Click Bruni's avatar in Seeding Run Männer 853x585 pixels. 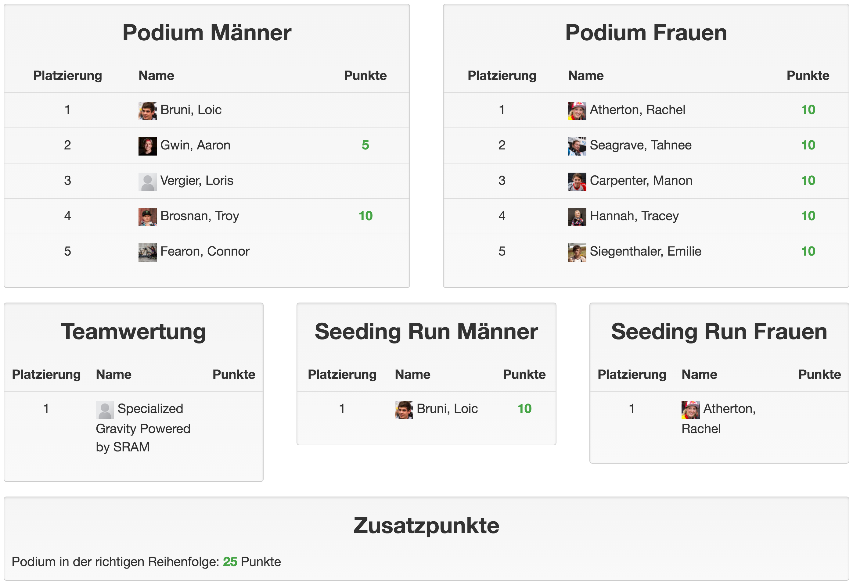pyautogui.click(x=404, y=410)
